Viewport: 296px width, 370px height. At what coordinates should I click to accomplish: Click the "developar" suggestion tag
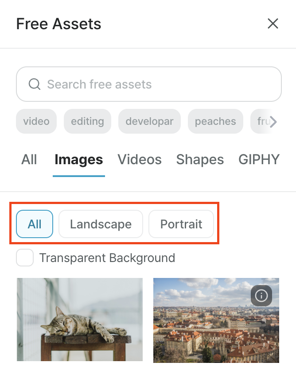149,121
